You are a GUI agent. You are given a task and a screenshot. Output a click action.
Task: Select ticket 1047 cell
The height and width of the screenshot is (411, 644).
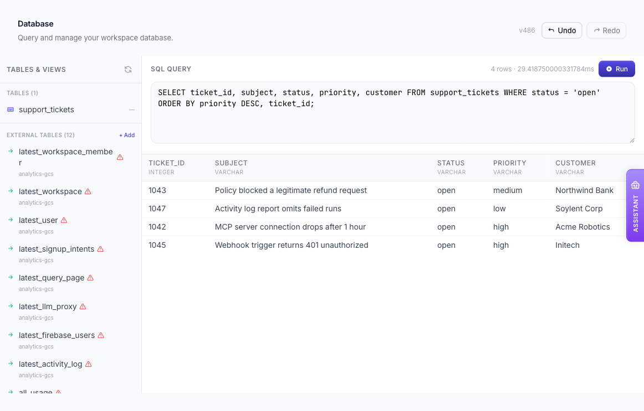tap(157, 209)
